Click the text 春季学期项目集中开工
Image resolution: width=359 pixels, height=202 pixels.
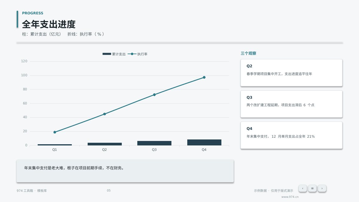pyautogui.click(x=264, y=74)
